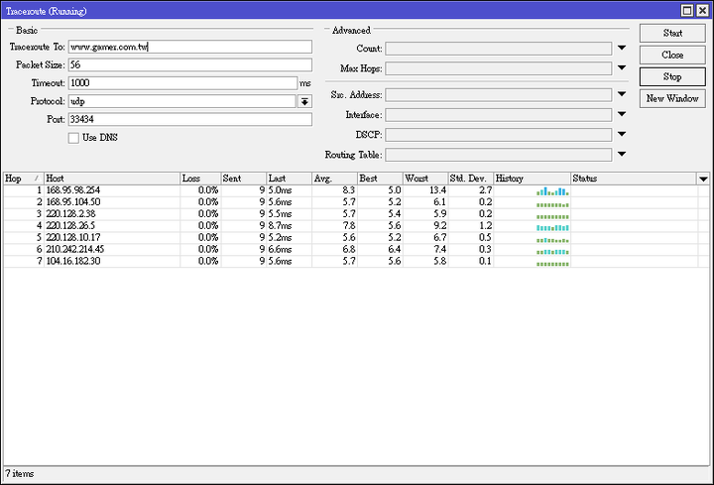Sort by the Std. Dev. column header
The width and height of the screenshot is (714, 485).
point(471,179)
